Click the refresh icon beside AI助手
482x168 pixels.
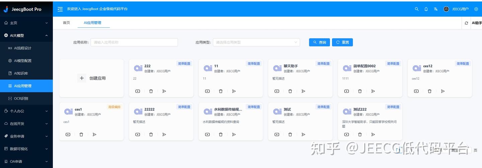467,23
